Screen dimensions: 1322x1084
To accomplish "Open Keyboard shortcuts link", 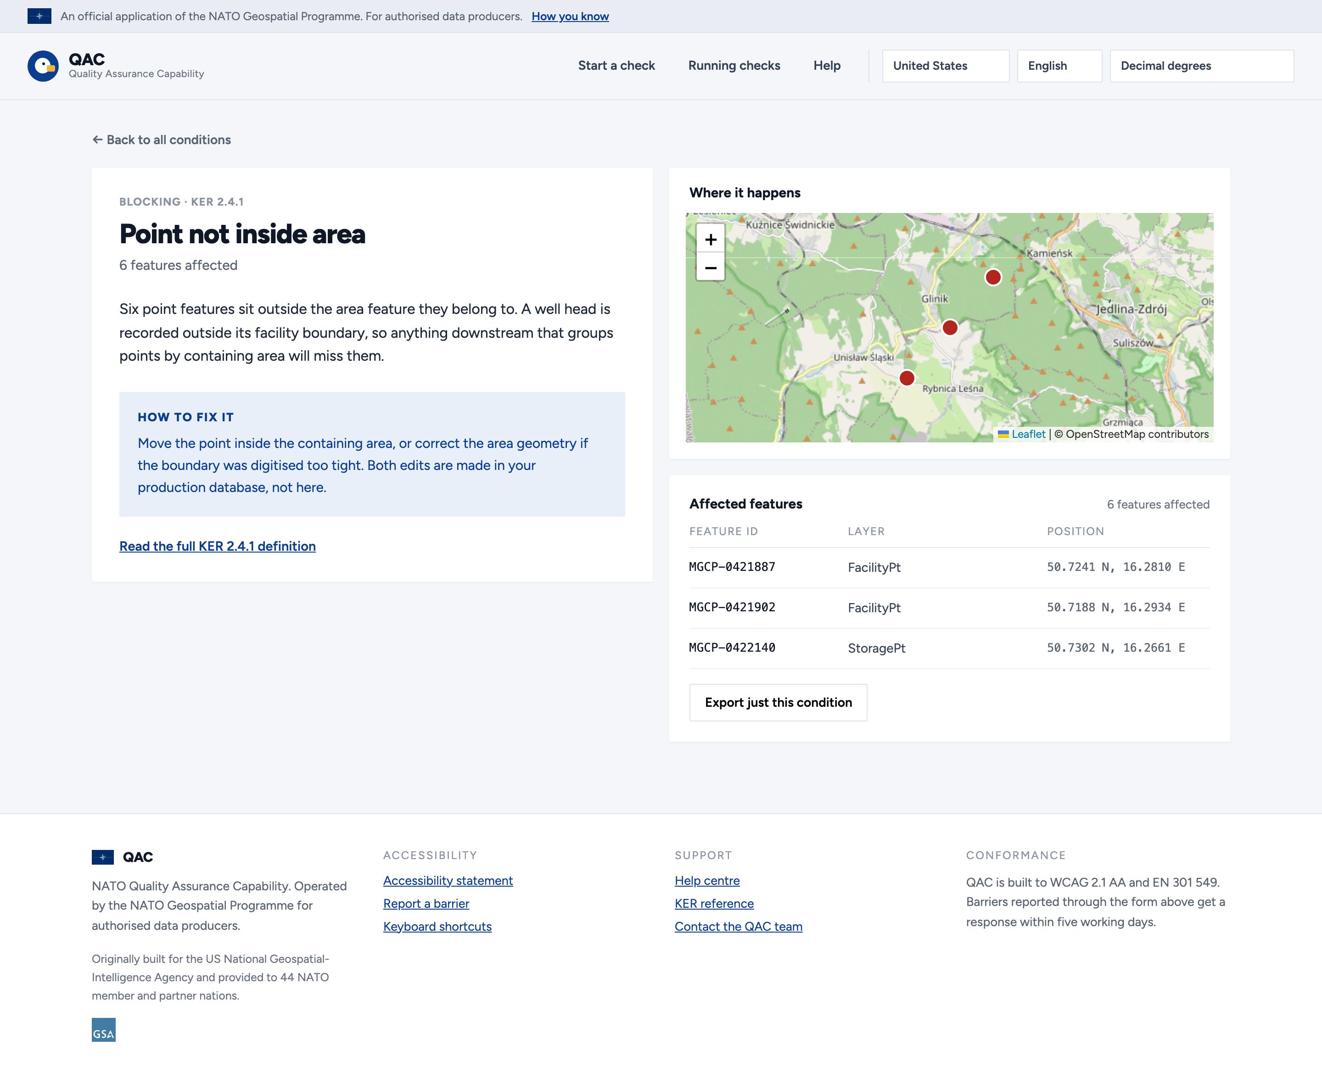I will click(x=437, y=927).
